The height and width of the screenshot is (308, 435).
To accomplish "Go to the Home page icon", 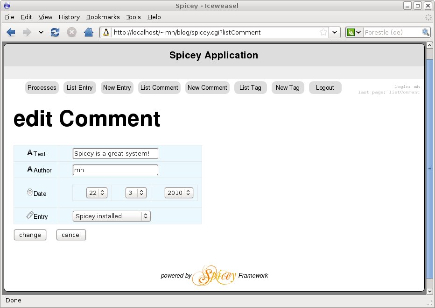I will 89,32.
